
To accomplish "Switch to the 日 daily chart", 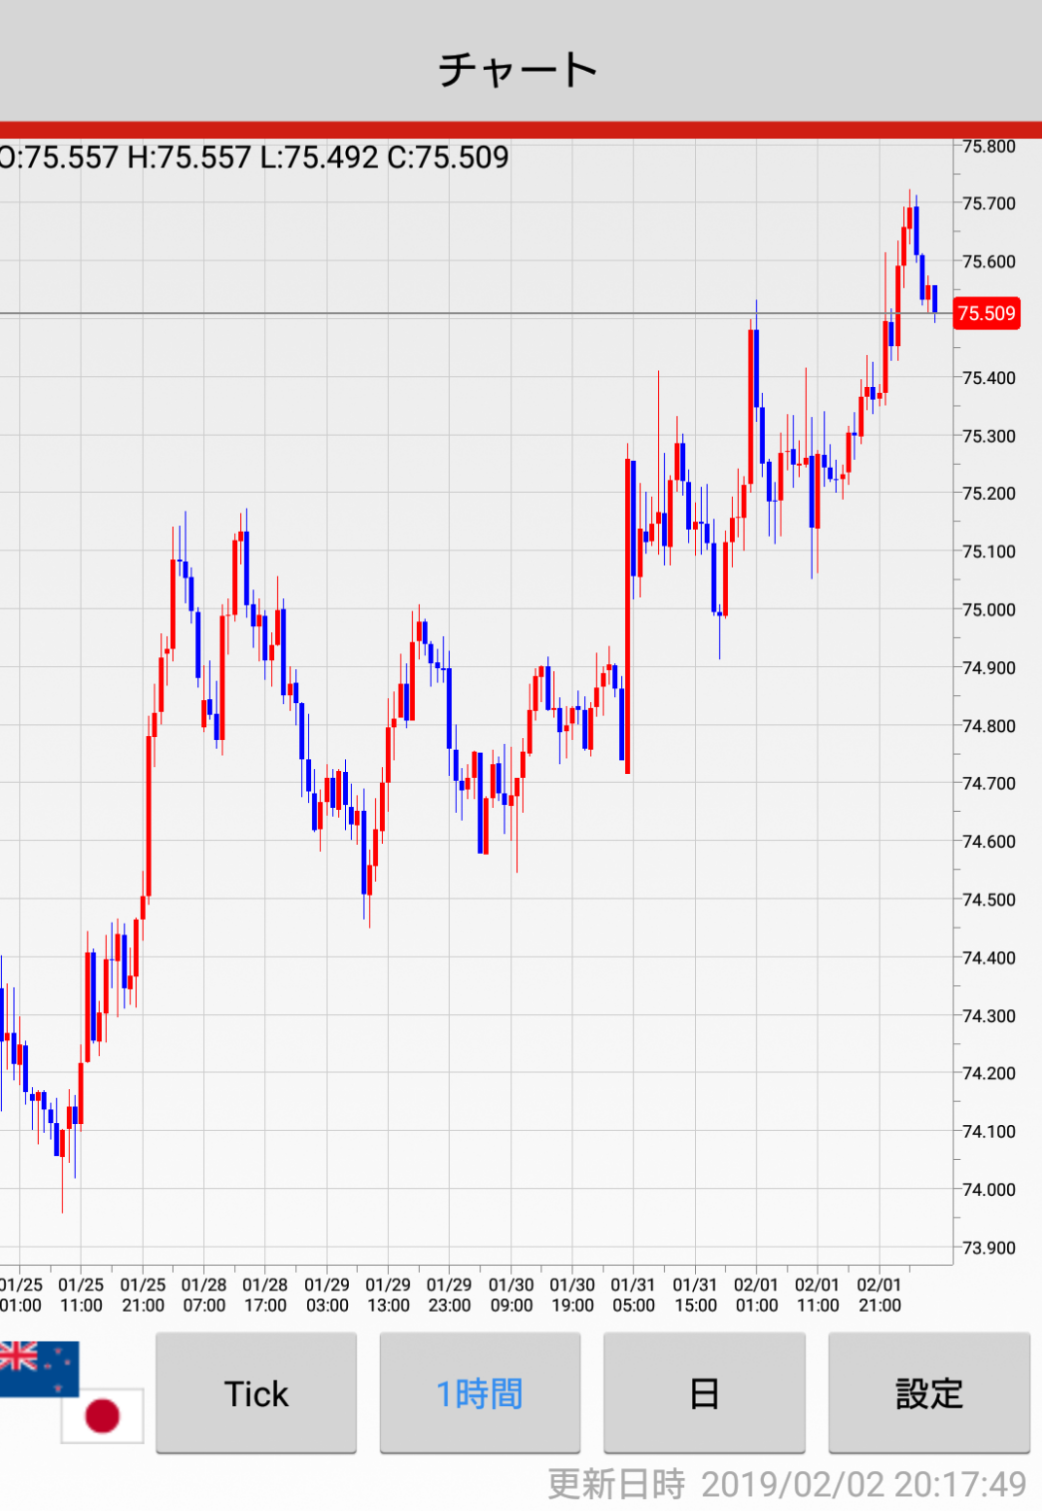I will 704,1393.
